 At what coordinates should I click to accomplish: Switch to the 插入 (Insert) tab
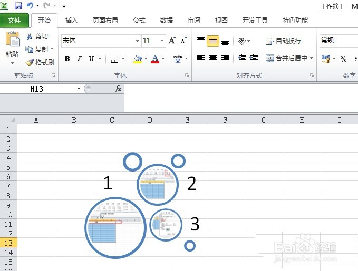(x=72, y=21)
